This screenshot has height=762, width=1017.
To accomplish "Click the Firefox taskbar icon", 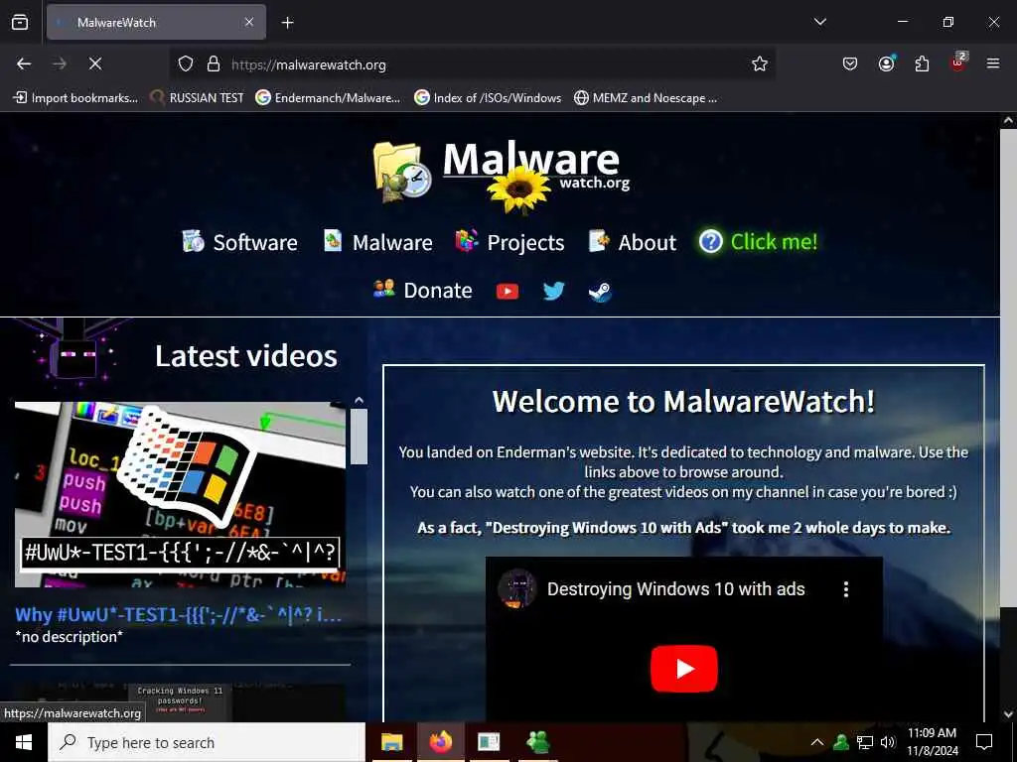I will point(440,742).
